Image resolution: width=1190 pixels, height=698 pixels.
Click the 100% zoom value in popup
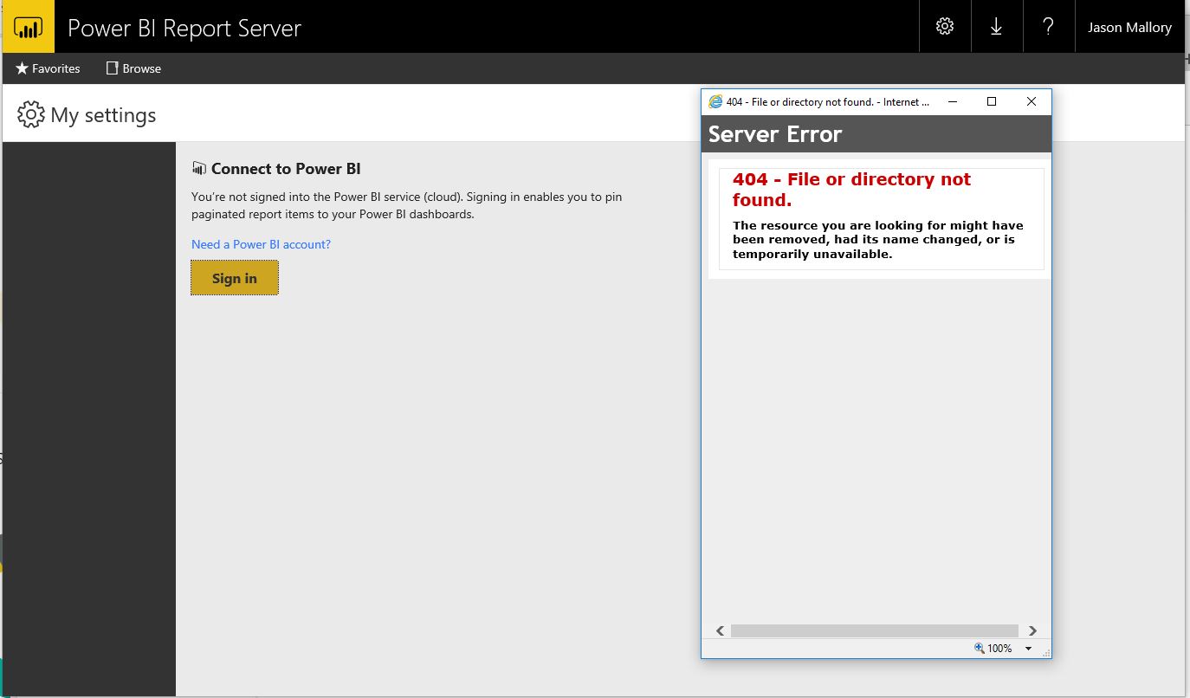click(999, 648)
